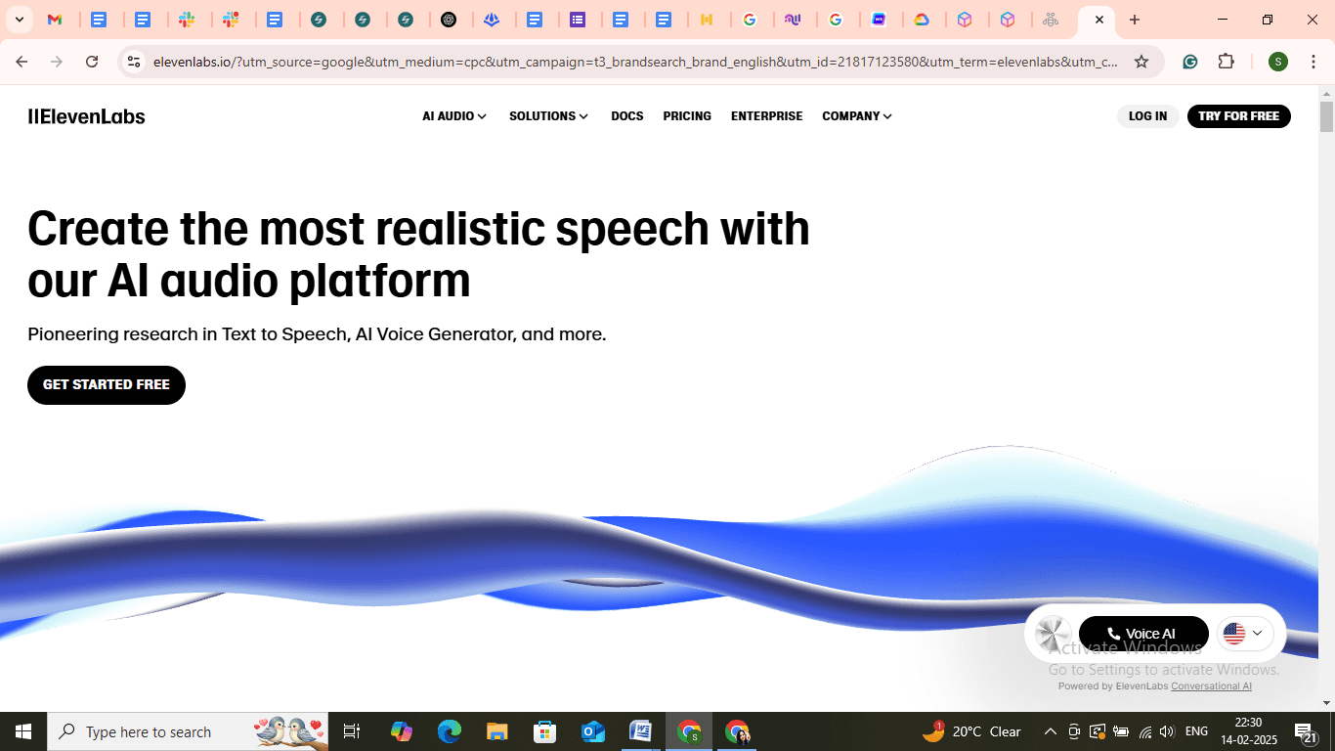Open Outlook from taskbar

[x=593, y=731]
